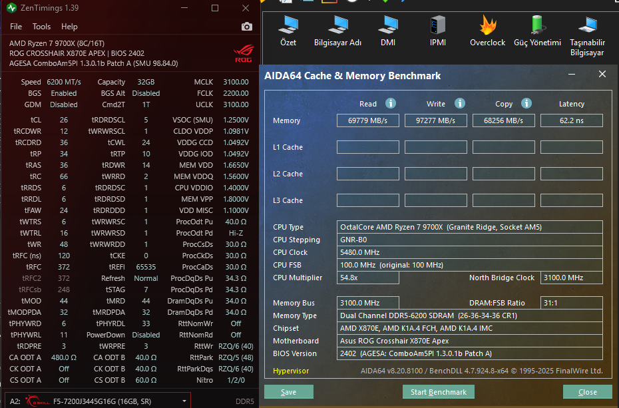Click the RttPark RZQ/5 (48) value
The image size is (619, 408).
point(236,357)
